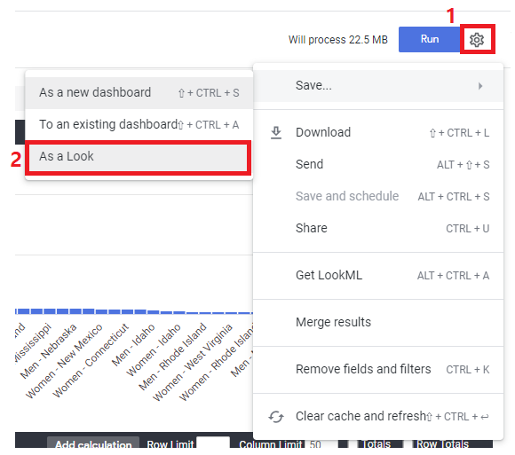Save to an existing dashboard
This screenshot has width=515, height=455.
(139, 125)
